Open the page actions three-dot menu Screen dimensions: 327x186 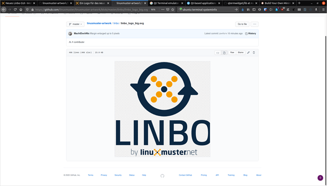pos(163,9)
